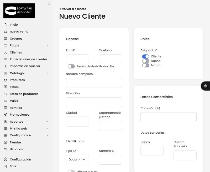The height and width of the screenshot is (172, 210).
Task: Go to nueva venta menu item
Action: [19, 31]
